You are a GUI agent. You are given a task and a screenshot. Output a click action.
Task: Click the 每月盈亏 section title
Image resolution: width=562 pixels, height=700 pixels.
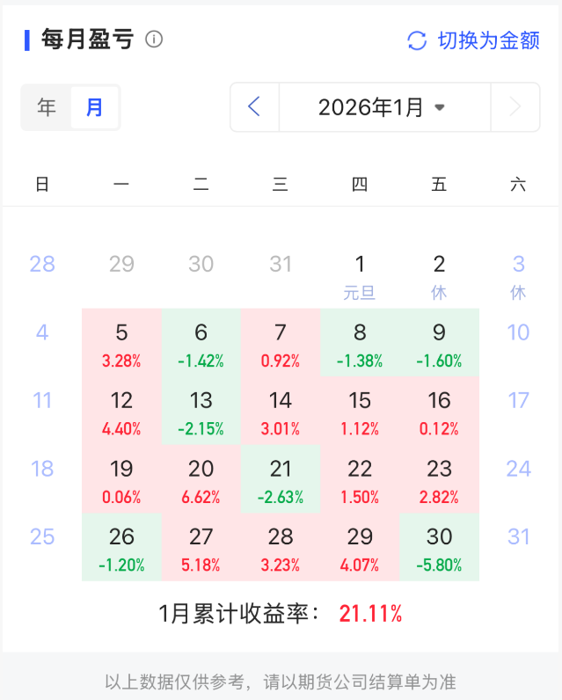click(x=87, y=40)
